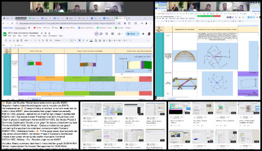Click the print icon in Sheets toolbar
Image resolution: width=262 pixels, height=151 pixels.
coord(18,40)
